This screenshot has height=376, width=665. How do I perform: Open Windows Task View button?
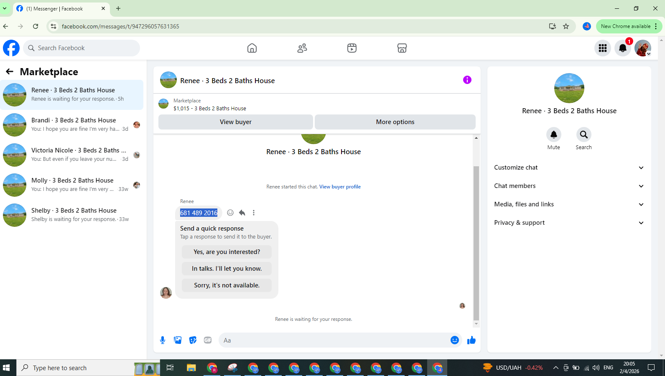[170, 368]
